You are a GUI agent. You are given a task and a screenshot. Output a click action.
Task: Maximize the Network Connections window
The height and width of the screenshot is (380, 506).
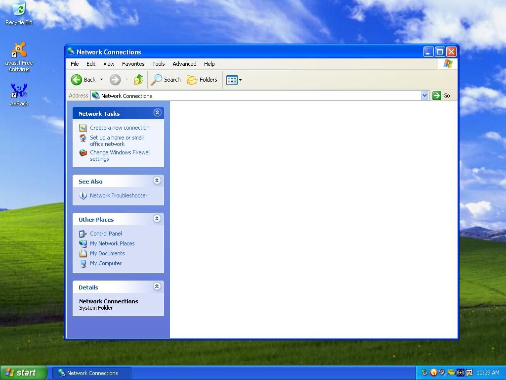(440, 51)
